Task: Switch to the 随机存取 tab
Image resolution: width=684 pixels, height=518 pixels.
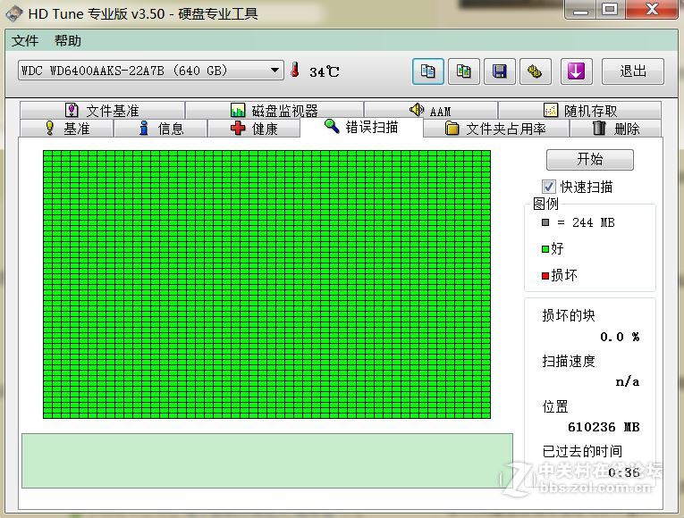Action: point(579,110)
